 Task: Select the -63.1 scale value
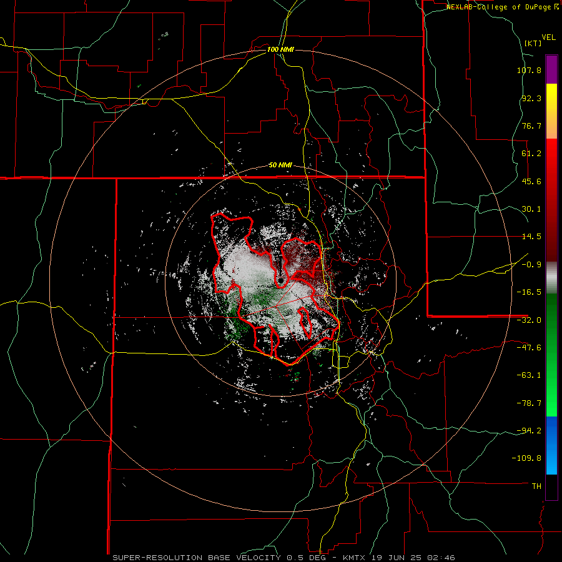coord(529,375)
